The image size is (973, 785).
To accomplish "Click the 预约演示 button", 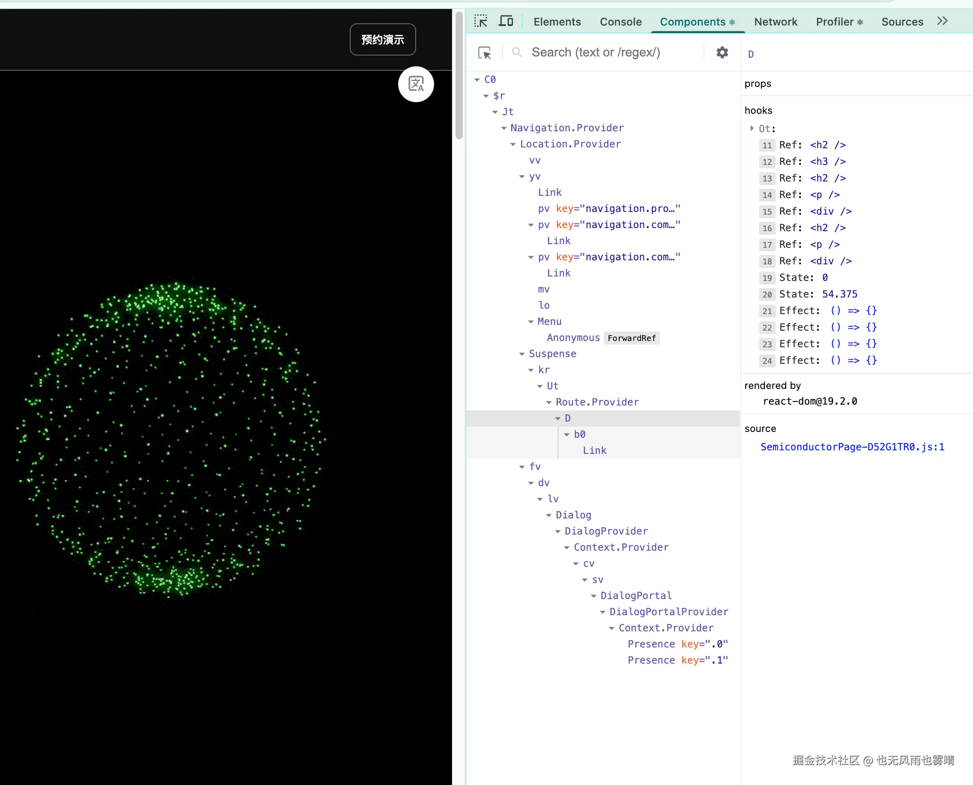I will pyautogui.click(x=382, y=40).
